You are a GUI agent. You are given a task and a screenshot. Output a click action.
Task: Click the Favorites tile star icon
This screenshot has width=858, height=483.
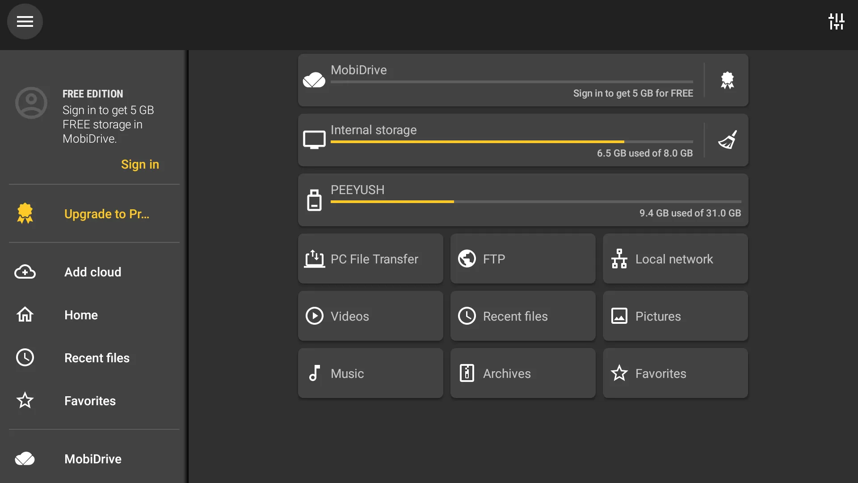pos(619,373)
